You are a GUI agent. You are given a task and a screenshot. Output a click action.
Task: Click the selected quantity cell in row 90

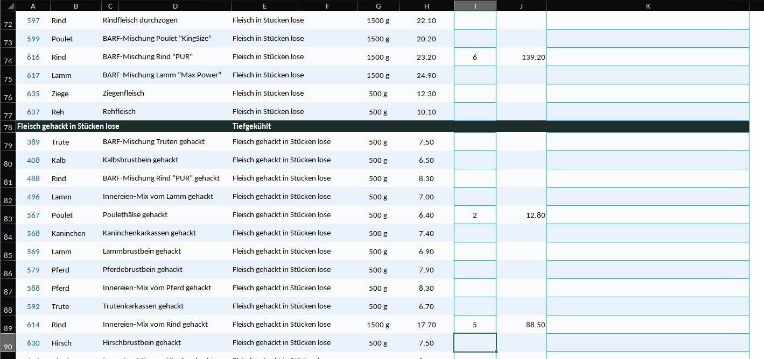pyautogui.click(x=475, y=343)
